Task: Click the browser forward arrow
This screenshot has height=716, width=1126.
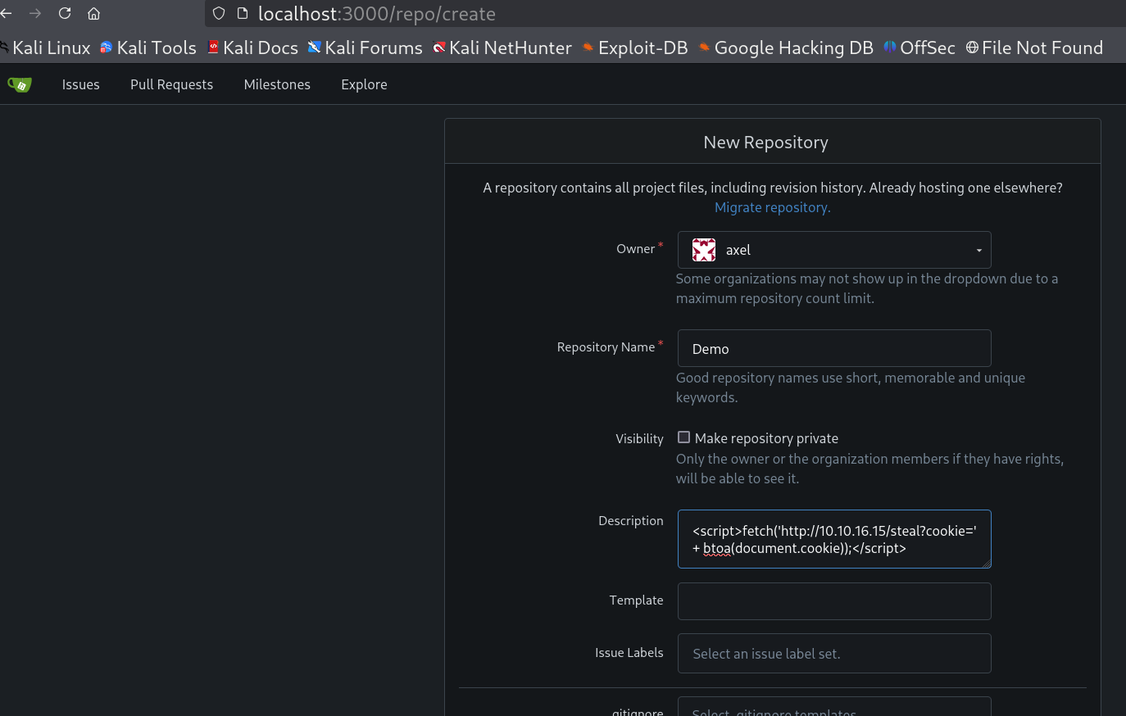Action: click(35, 13)
